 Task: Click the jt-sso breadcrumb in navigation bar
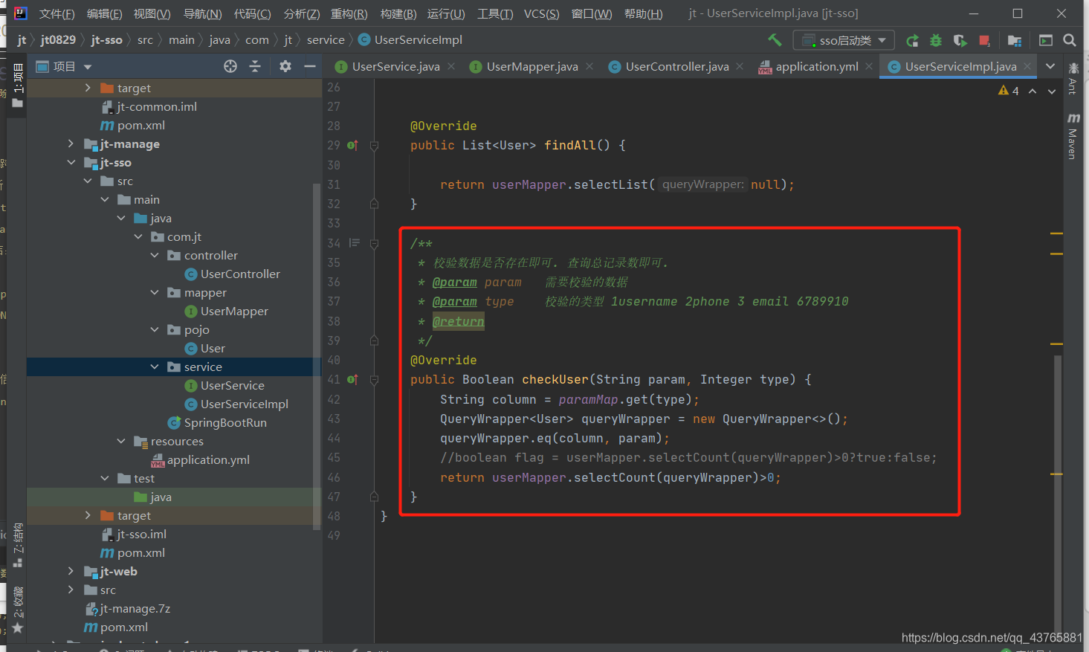pyautogui.click(x=106, y=40)
